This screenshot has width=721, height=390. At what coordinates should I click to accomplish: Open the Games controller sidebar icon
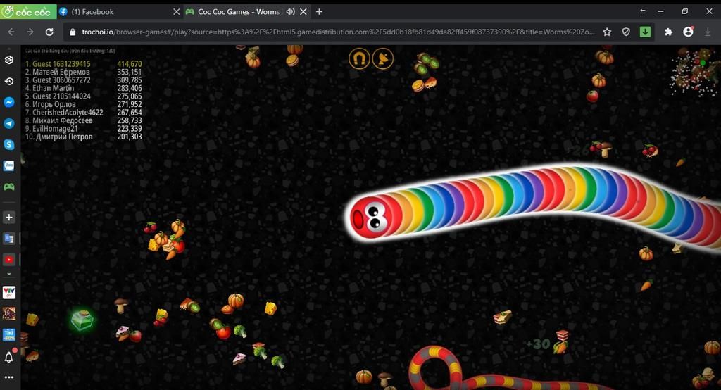[x=8, y=187]
